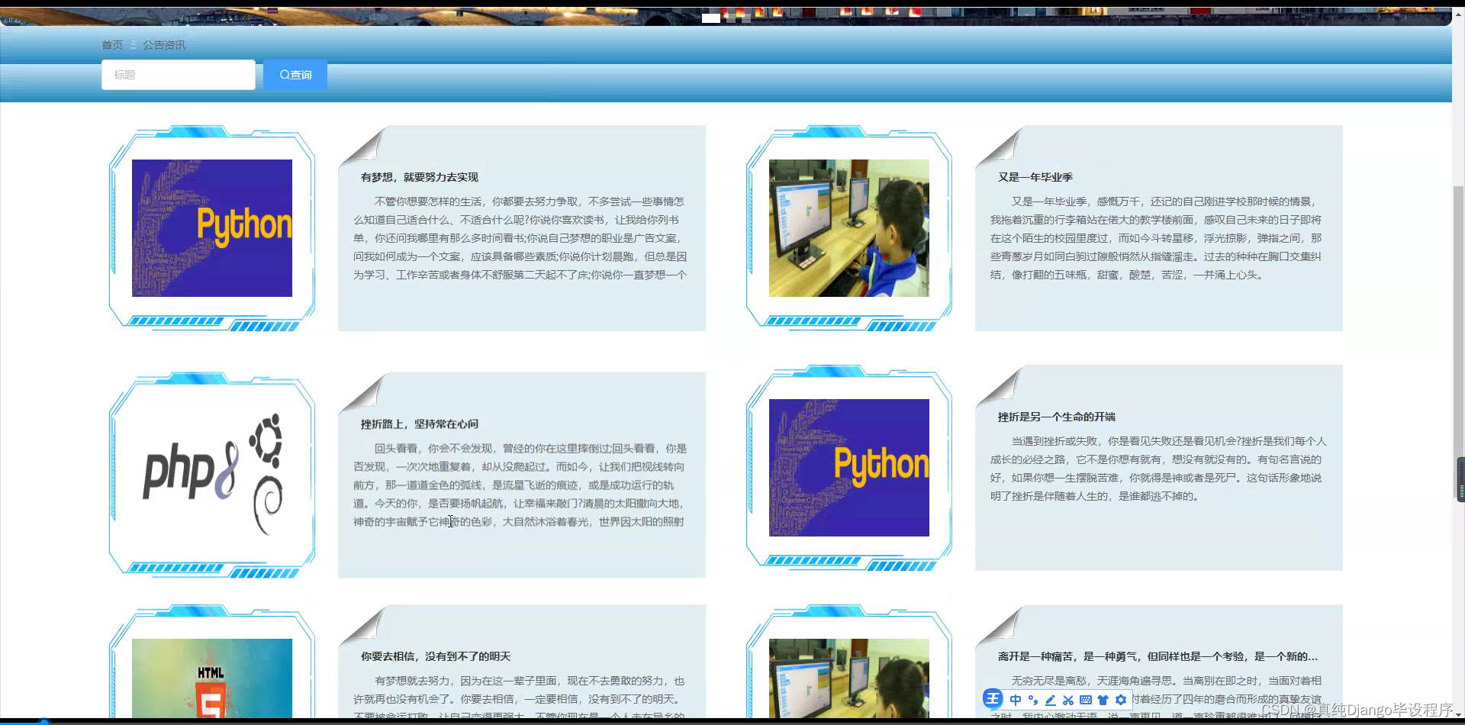Select the 公告资讯 breadcrumb item
This screenshot has height=725, width=1465.
click(x=164, y=44)
